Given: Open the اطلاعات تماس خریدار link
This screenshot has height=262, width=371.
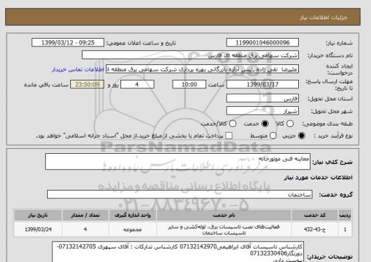Looking at the screenshot, I should tap(78, 70).
